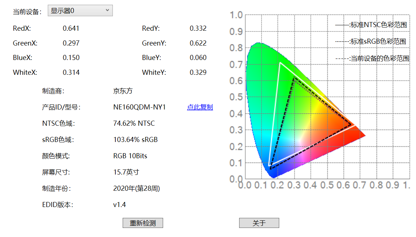Click the 制造商 manufacturer entry 京东方

tap(122, 91)
